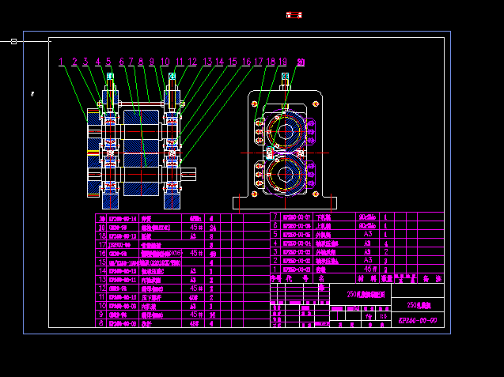
Task: Select part callout number 17
Action: (x=259, y=61)
